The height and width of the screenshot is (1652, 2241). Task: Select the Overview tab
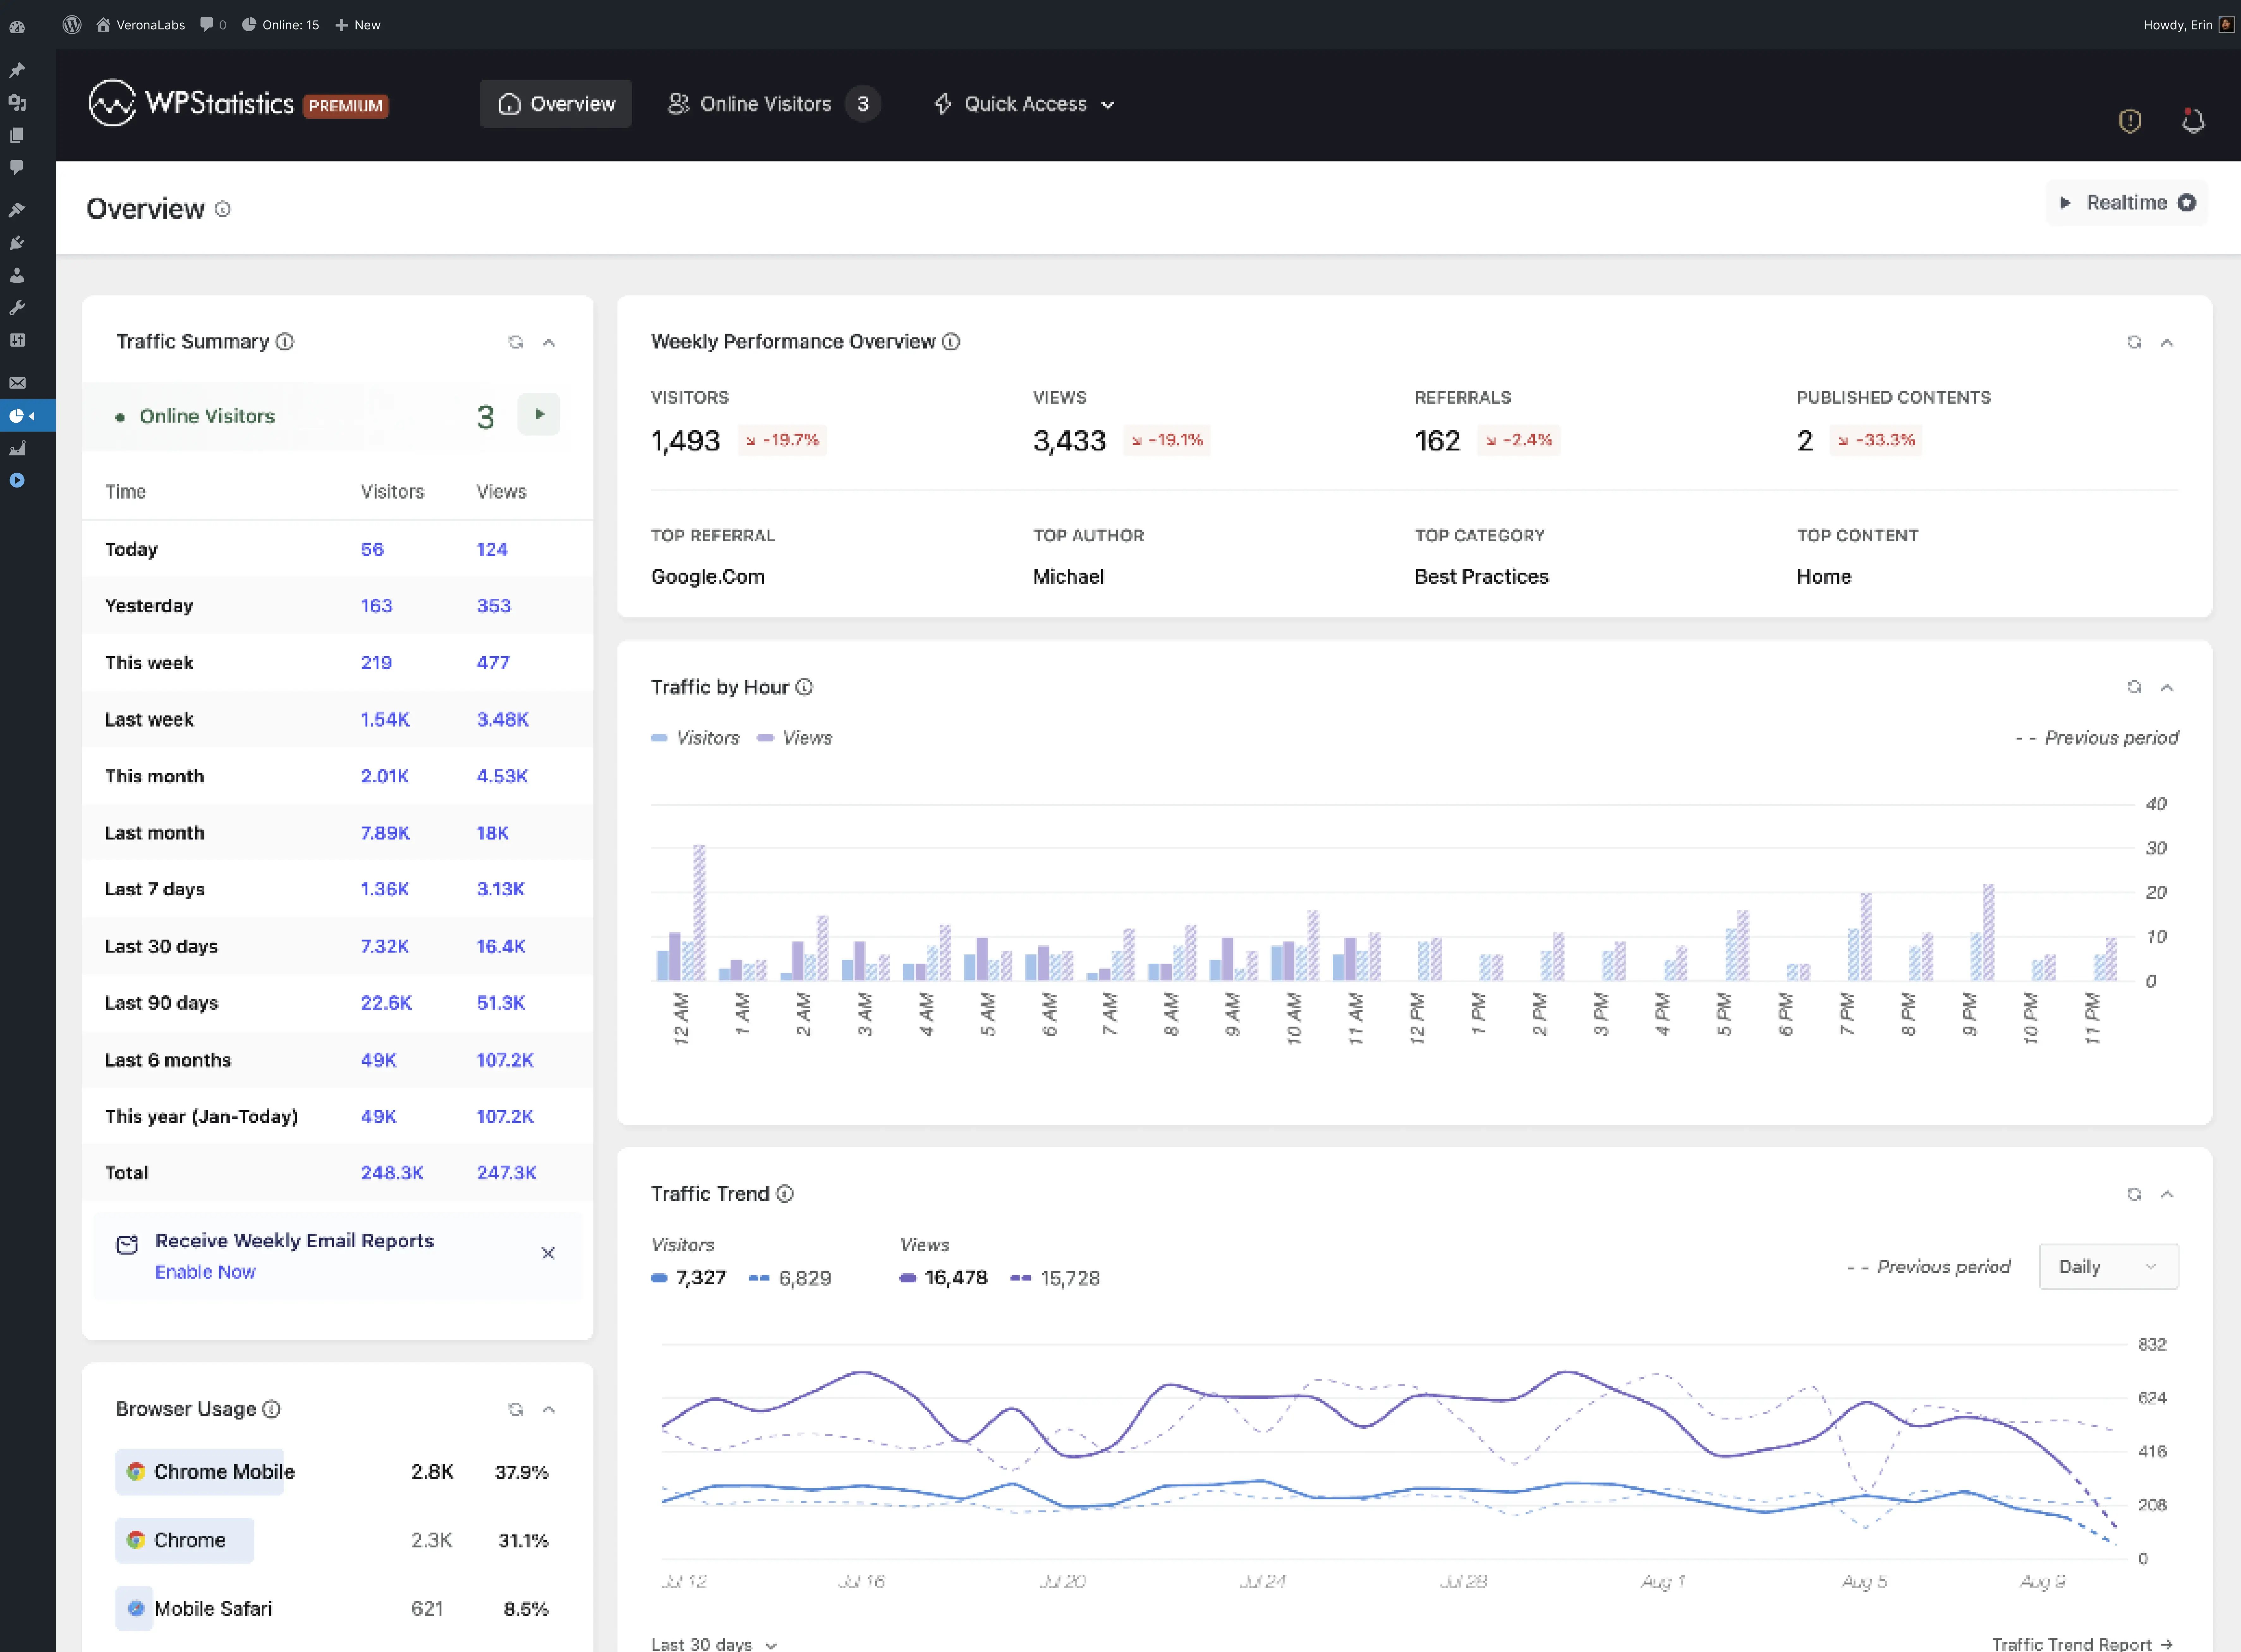pos(556,104)
